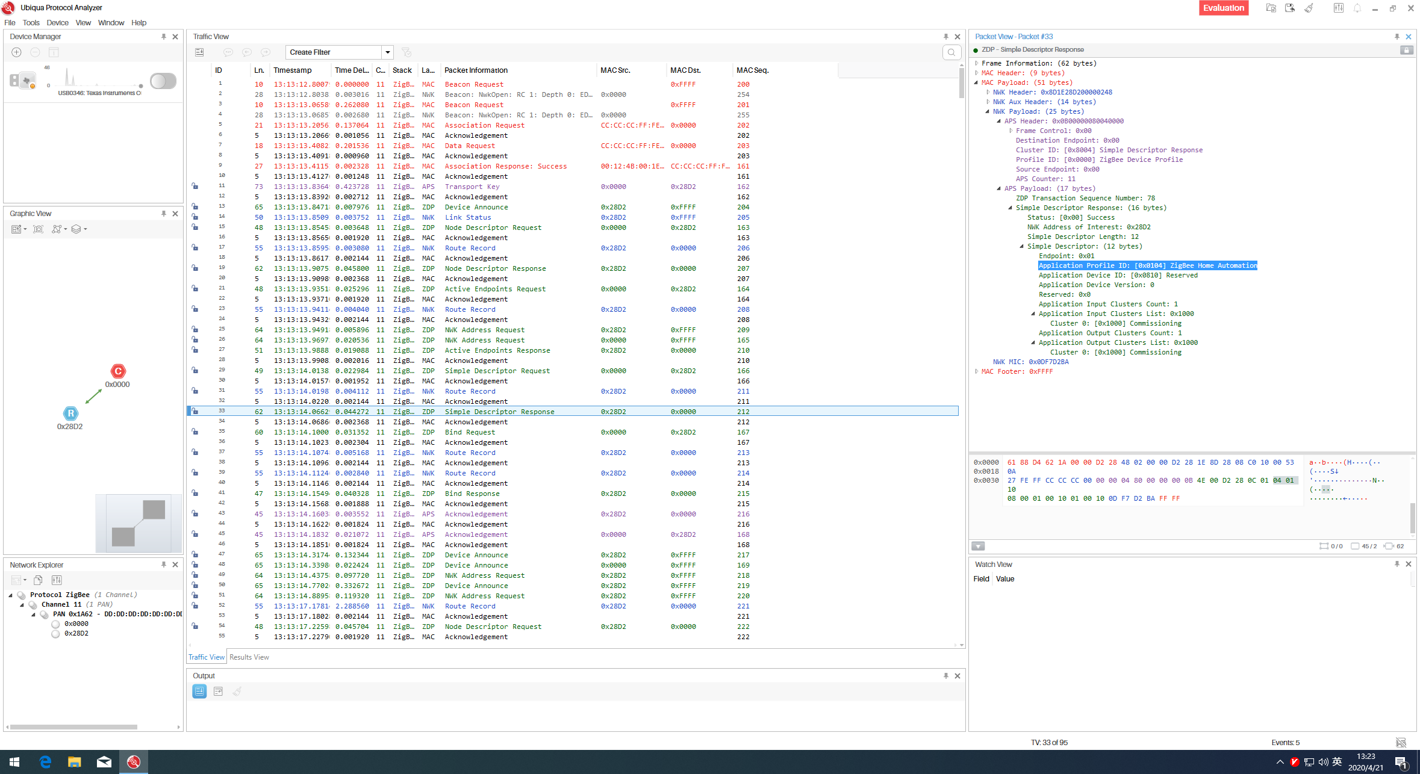Image resolution: width=1420 pixels, height=774 pixels.
Task: Click the Evaluation button
Action: [1224, 8]
